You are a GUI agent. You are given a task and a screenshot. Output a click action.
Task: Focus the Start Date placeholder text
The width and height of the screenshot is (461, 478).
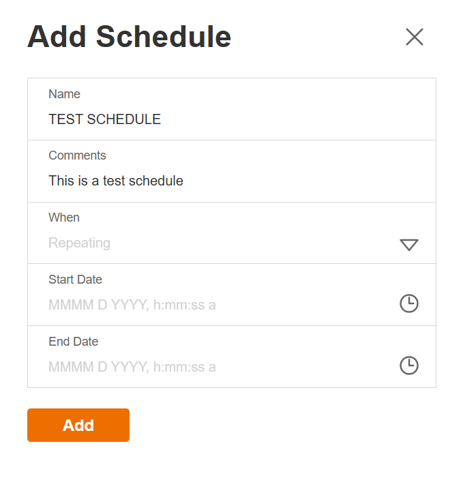[x=132, y=305]
